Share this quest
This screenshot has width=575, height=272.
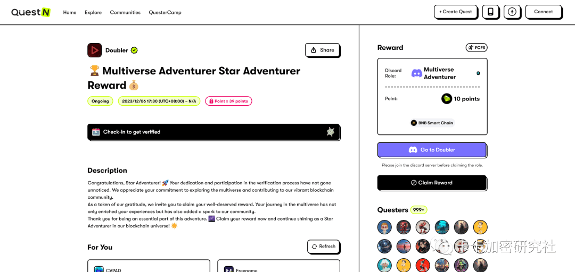(x=322, y=50)
